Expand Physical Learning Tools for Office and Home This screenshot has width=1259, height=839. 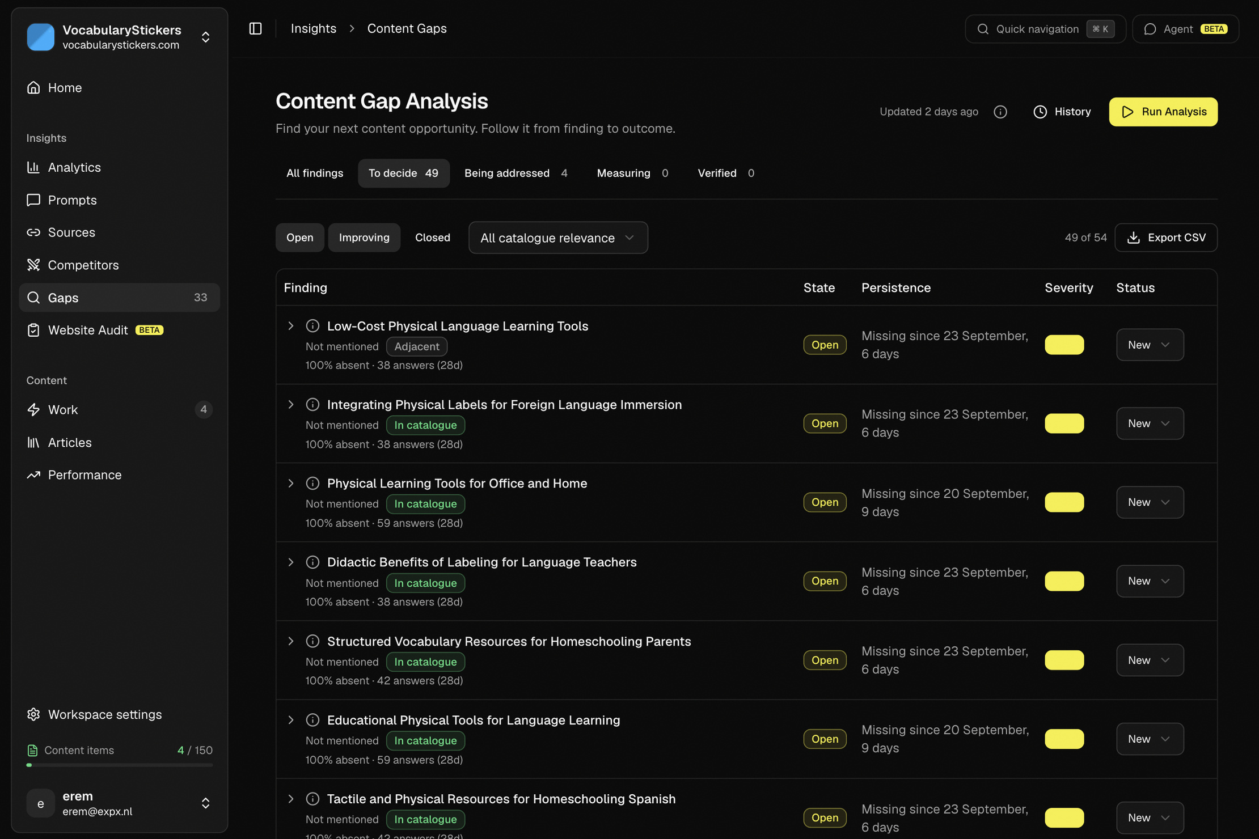click(x=291, y=483)
